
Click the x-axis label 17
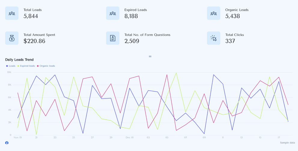pyautogui.click(x=279, y=137)
